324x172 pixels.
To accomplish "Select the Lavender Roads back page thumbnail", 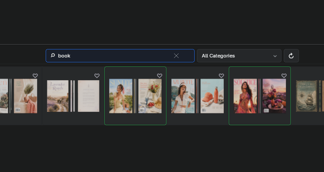I will tap(89, 96).
